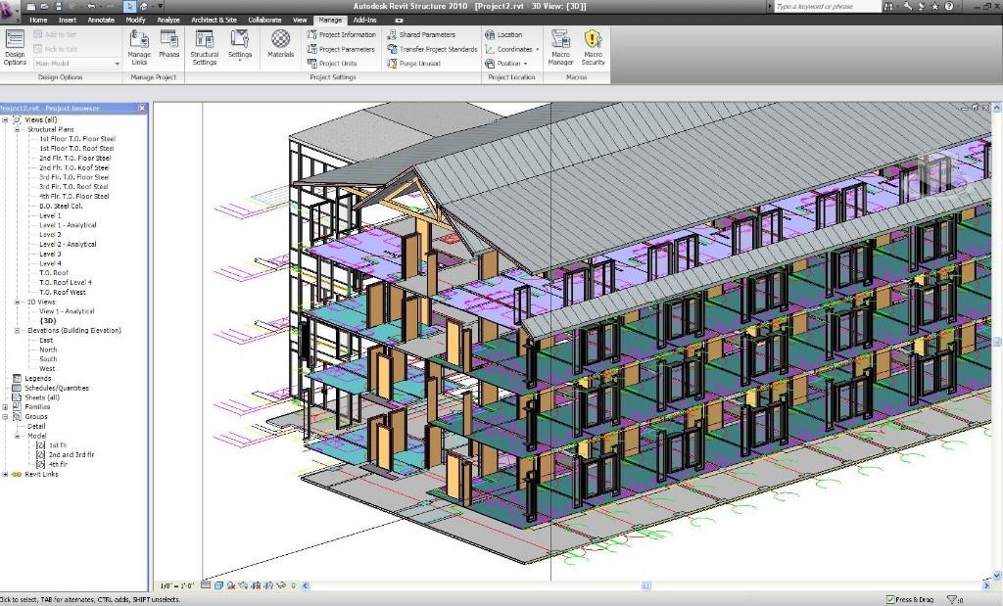Switch to Architect & Site tab
Viewport: 1003px width, 606px height.
tap(214, 20)
